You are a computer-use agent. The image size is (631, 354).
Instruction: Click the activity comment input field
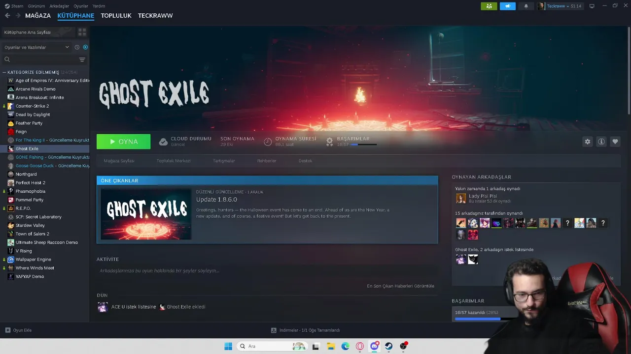coord(267,271)
